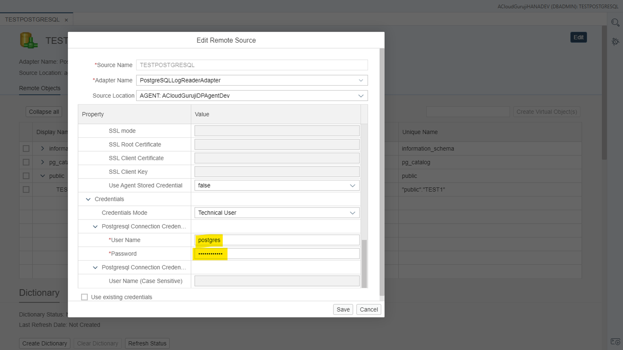Click the remote source database icon
The width and height of the screenshot is (623, 350).
[x=28, y=40]
